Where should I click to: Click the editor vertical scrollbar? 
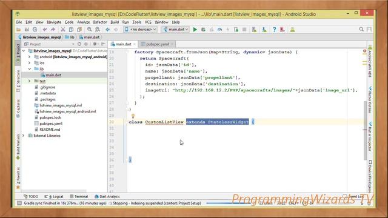[x=365, y=130]
